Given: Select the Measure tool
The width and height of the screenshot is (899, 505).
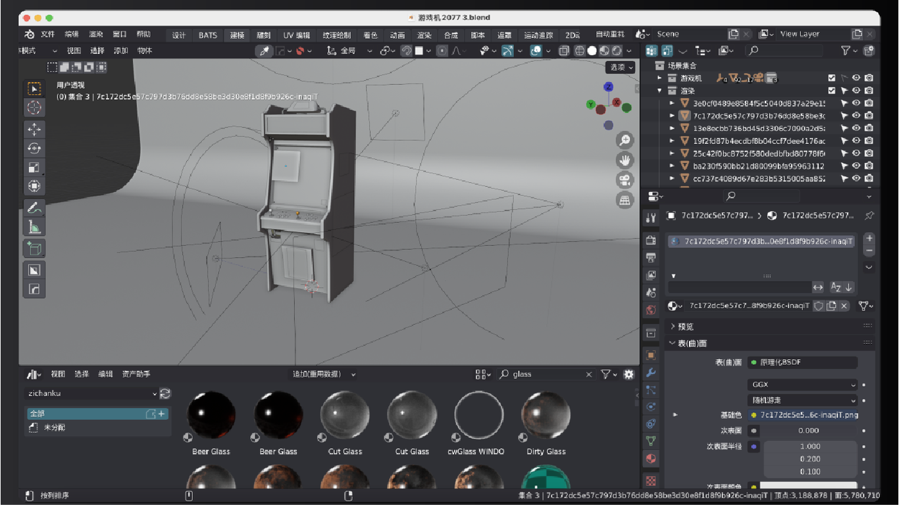Looking at the screenshot, I should point(34,228).
